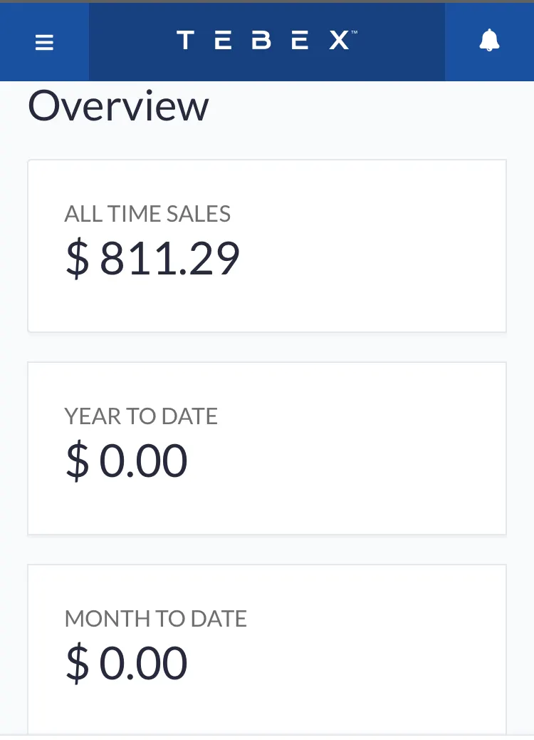Click the dollar sign in Year to Date
Viewport: 534px width, 740px height.
point(77,461)
